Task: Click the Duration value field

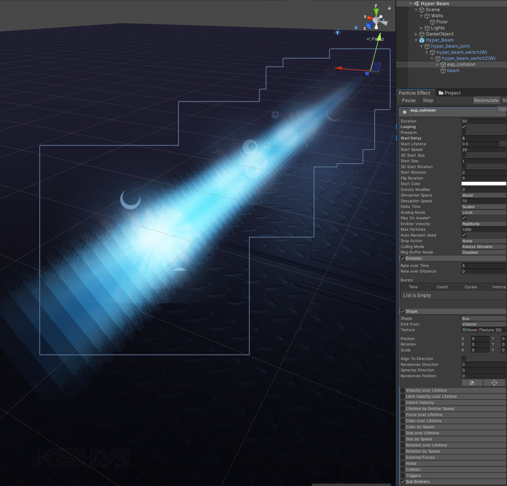Action: click(484, 121)
